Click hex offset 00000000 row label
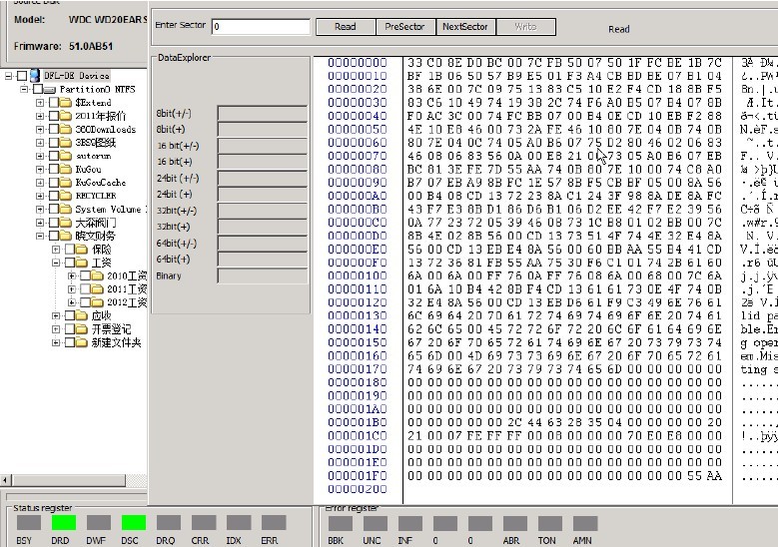This screenshot has width=778, height=547. [358, 63]
